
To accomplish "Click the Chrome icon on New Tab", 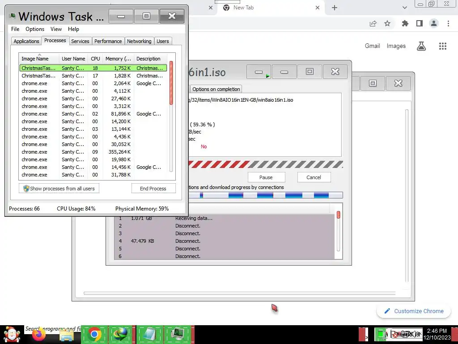I will 226,8.
